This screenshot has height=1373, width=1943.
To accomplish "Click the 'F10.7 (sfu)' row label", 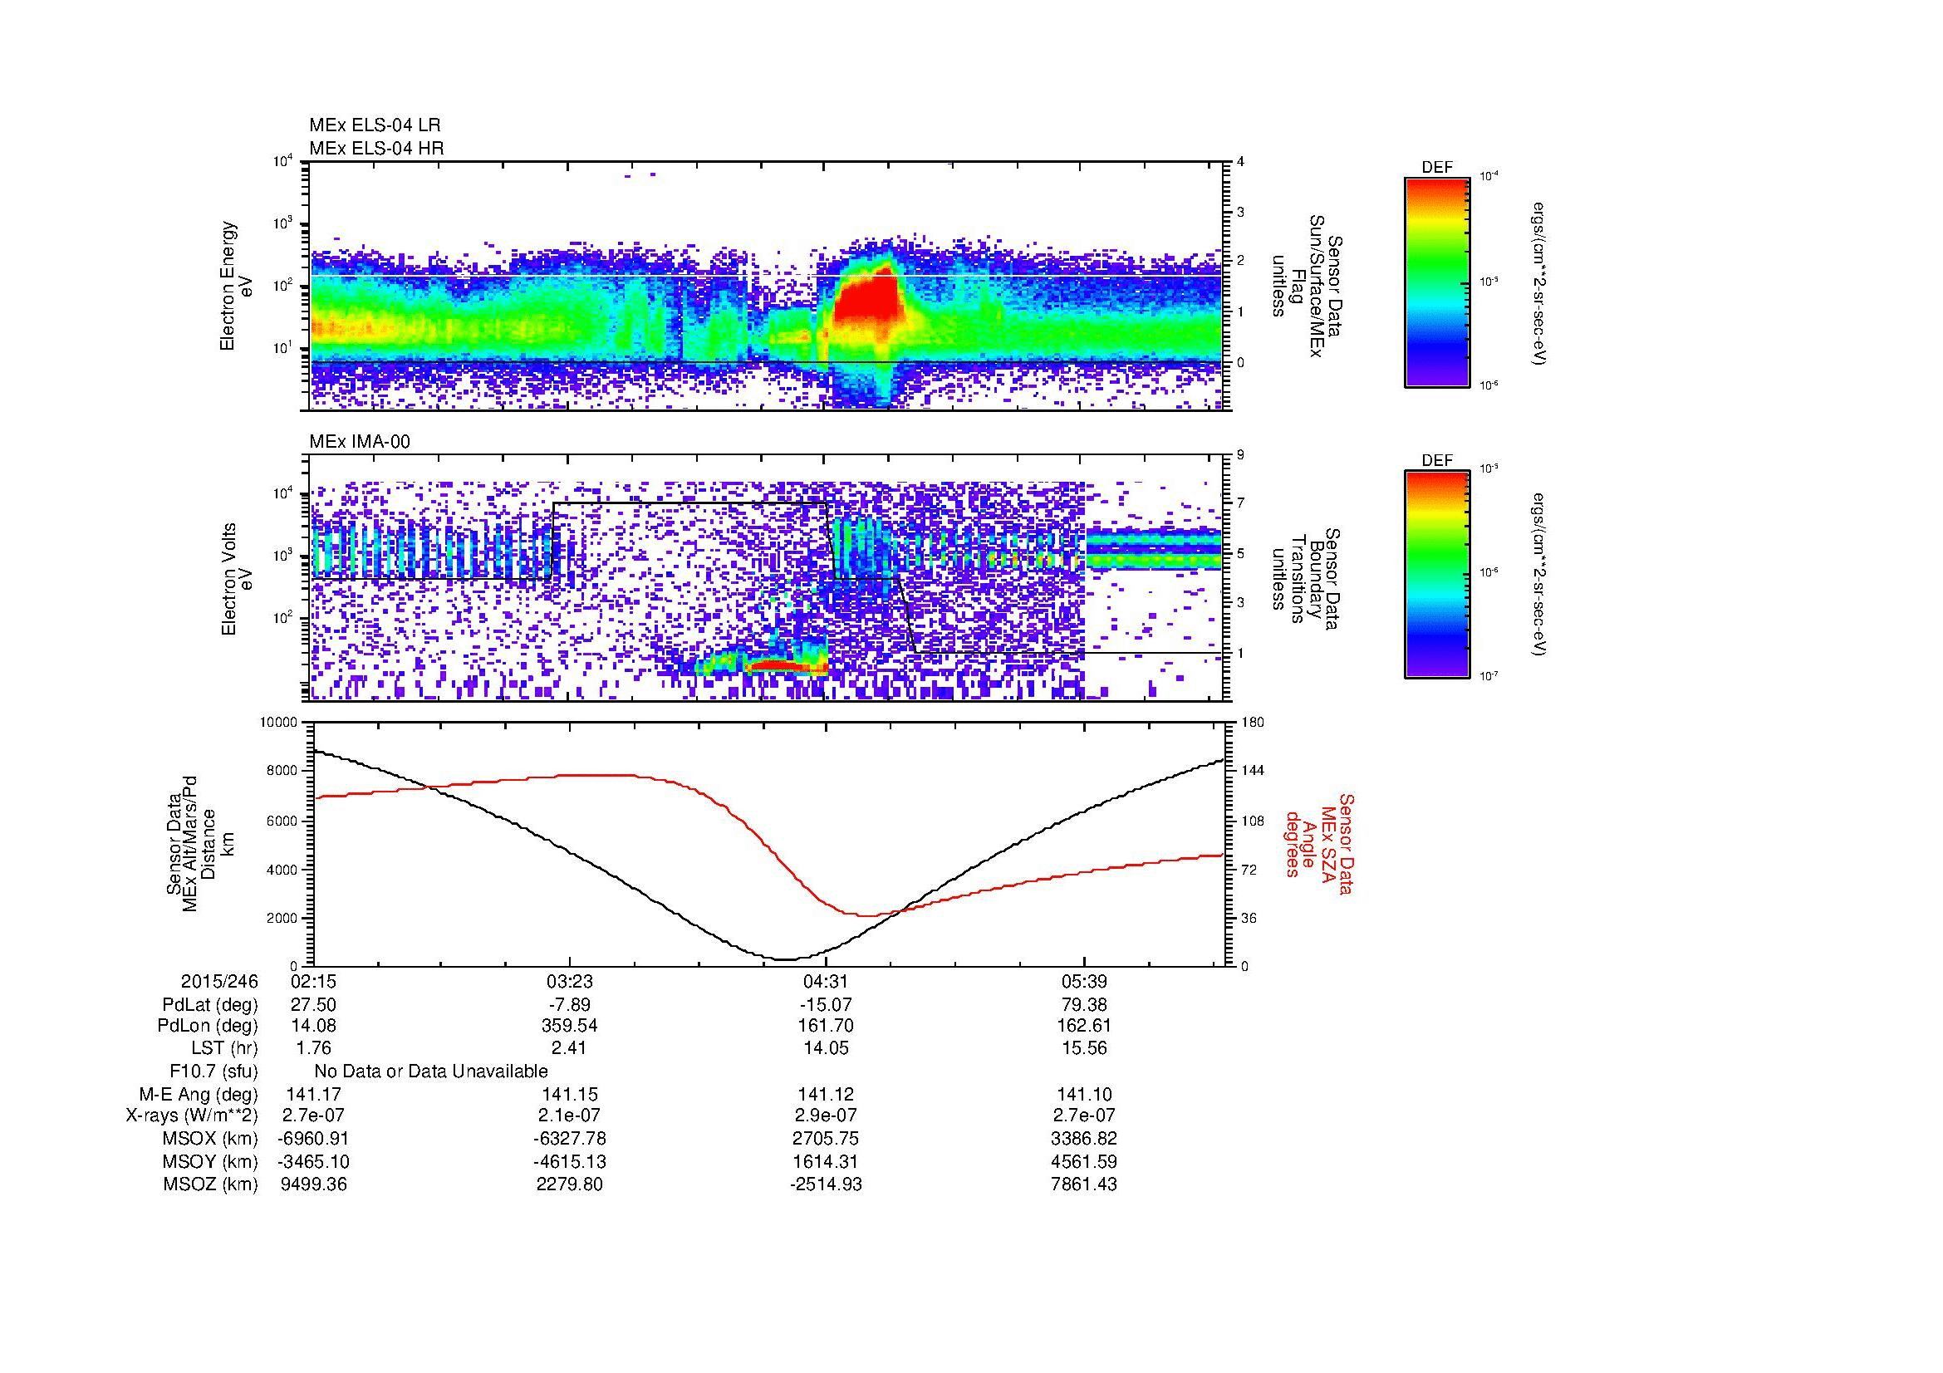I will pyautogui.click(x=213, y=1071).
